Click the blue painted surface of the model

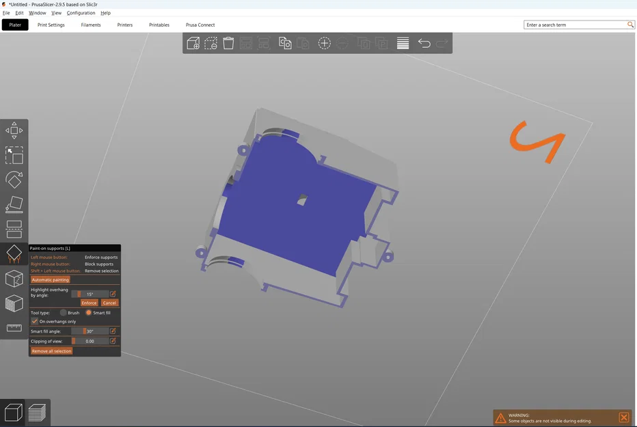(x=284, y=228)
